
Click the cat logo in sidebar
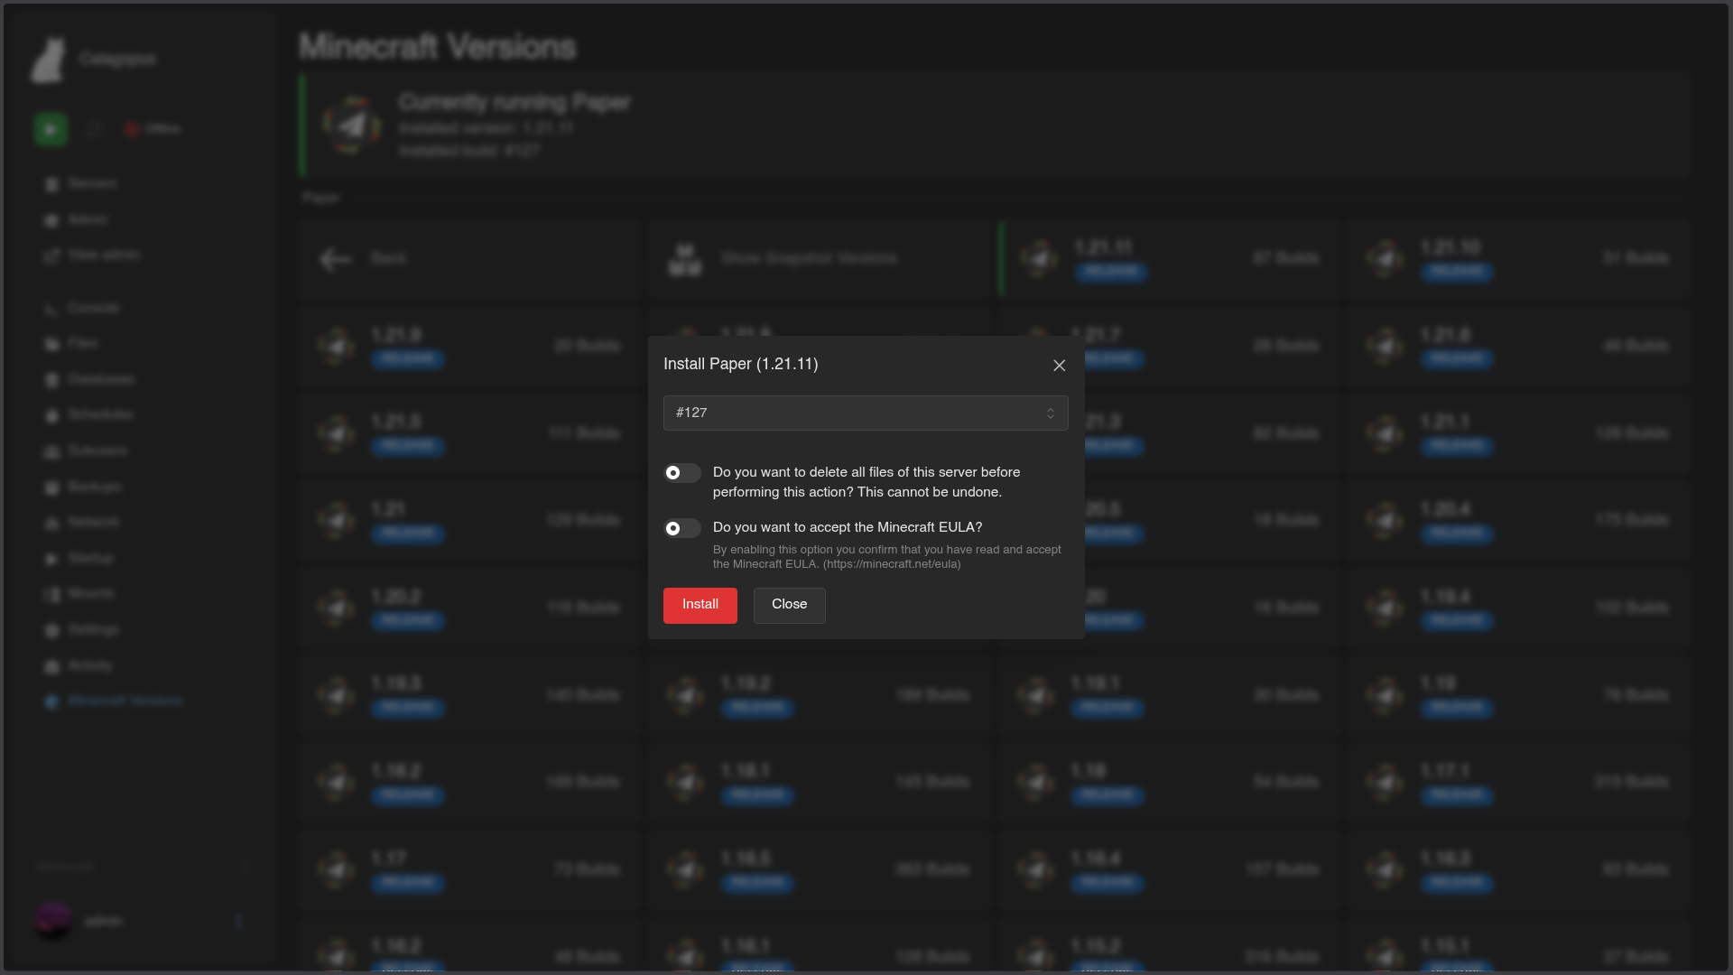[x=49, y=60]
